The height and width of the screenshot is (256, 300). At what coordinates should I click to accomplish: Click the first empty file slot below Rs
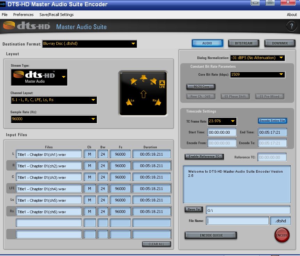pos(49,223)
